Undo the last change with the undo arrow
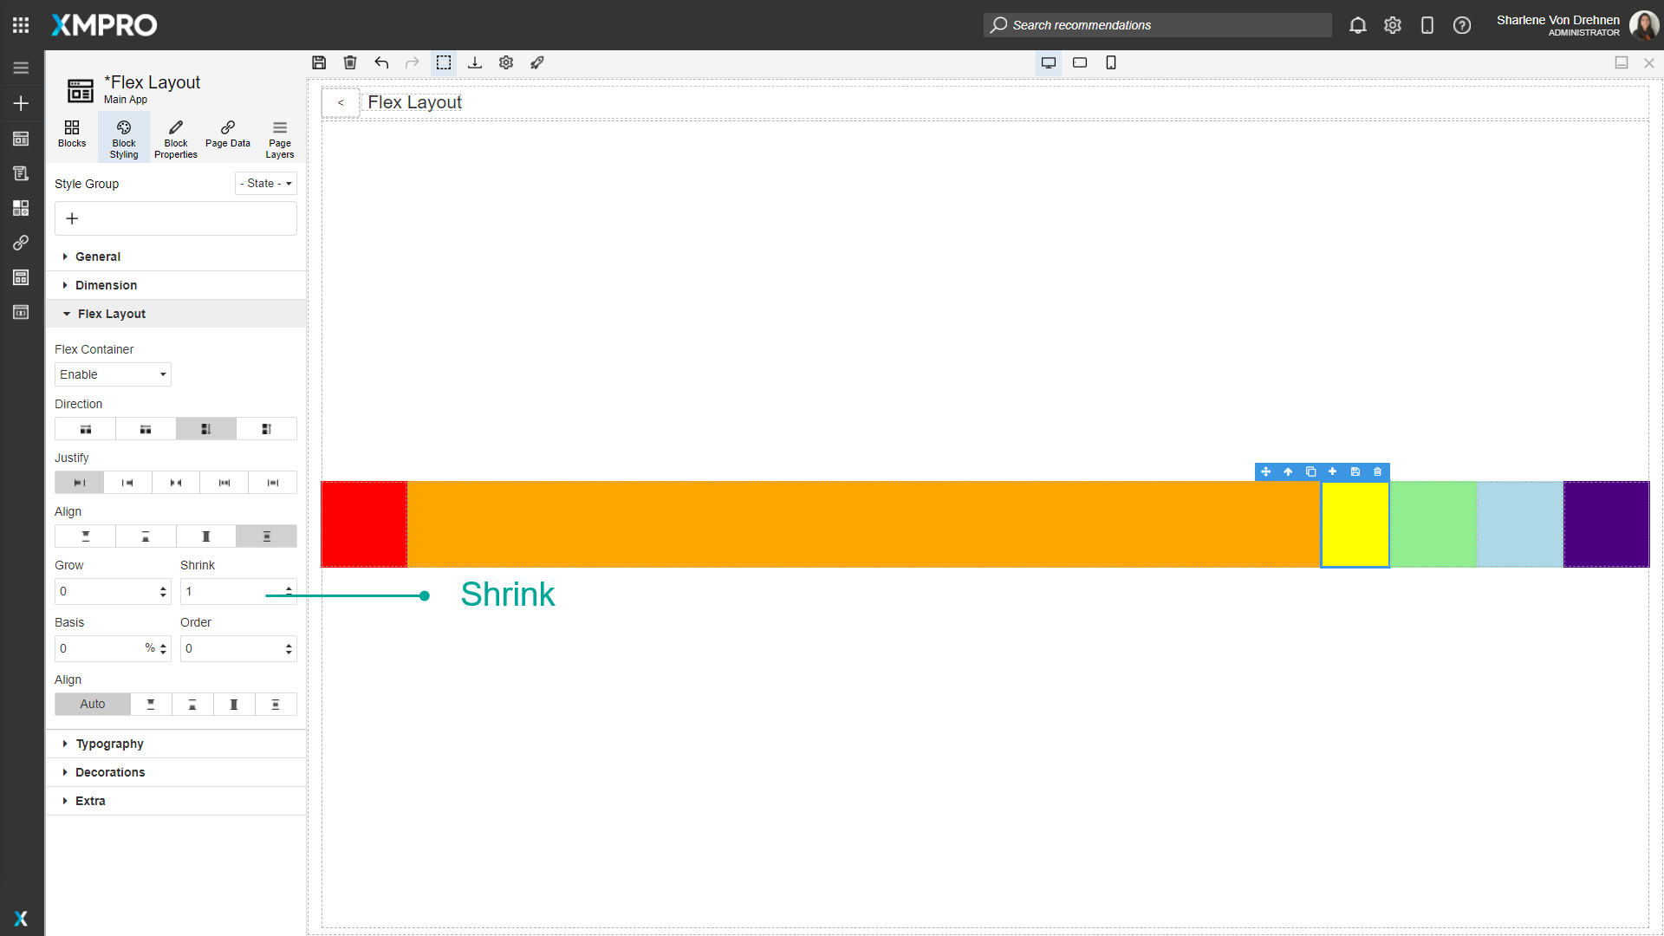This screenshot has width=1664, height=936. pos(381,62)
